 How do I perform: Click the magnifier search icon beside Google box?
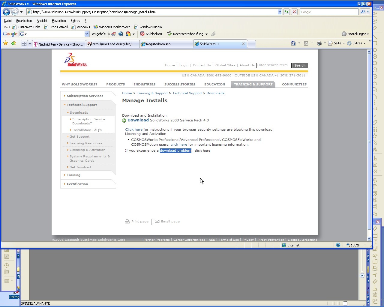pos(362,12)
